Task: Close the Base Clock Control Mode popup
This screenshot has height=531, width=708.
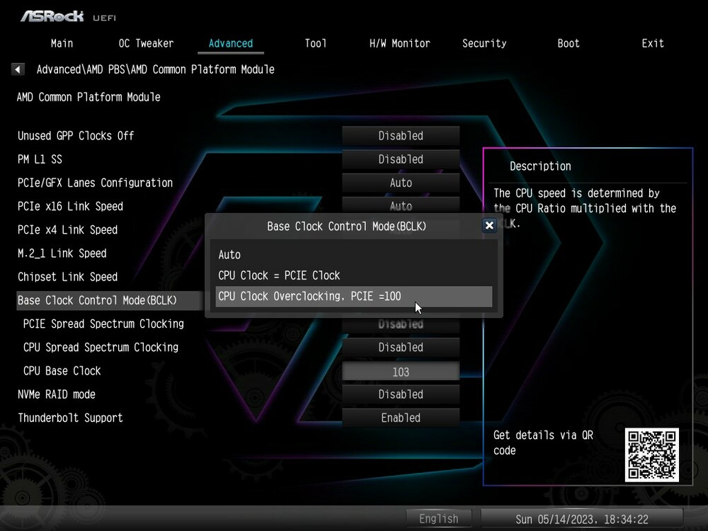Action: pos(489,225)
